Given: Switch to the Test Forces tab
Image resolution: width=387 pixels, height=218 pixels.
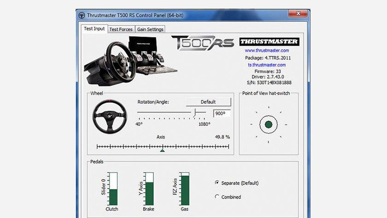Looking at the screenshot, I should 121,29.
